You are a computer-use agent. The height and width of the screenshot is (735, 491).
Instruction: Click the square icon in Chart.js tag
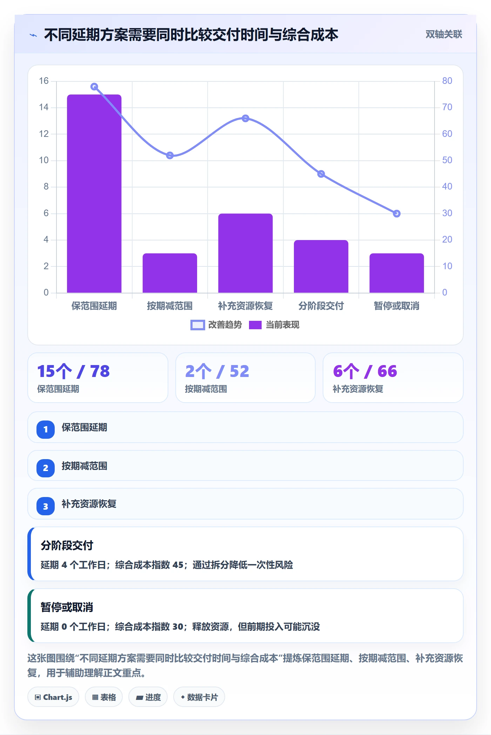coord(38,697)
